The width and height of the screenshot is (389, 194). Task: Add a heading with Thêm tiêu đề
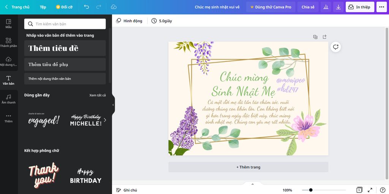pyautogui.click(x=65, y=48)
